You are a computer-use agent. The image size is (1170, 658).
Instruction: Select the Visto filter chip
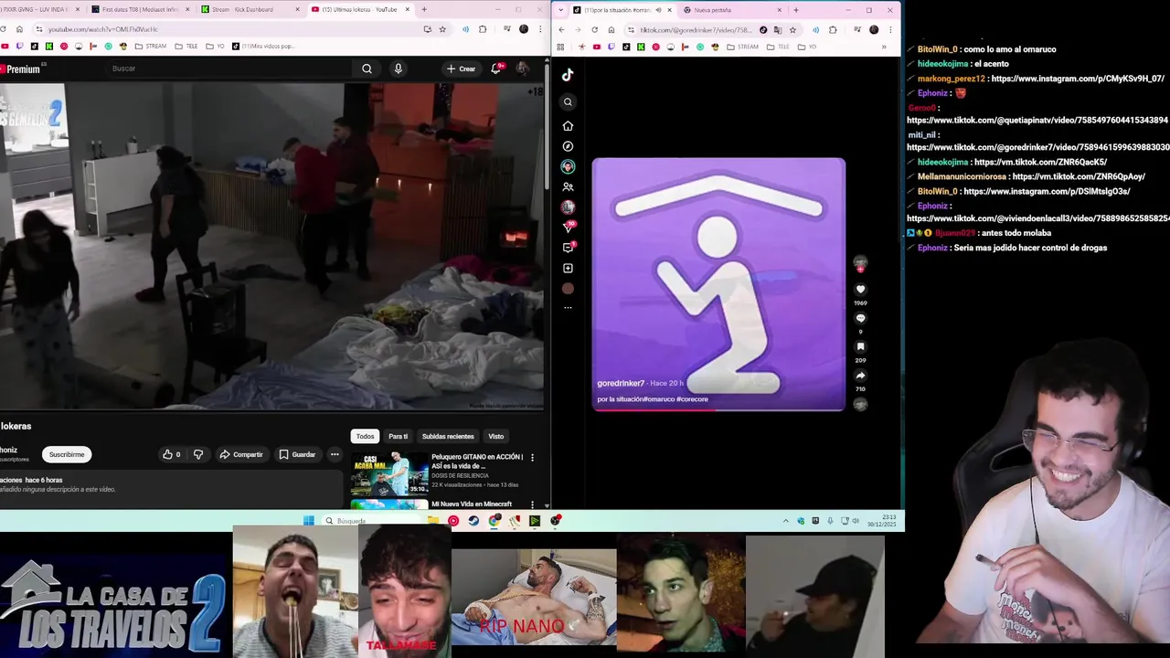point(495,437)
